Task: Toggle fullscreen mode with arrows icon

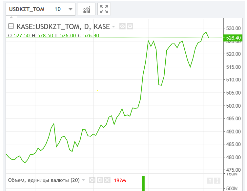Action: pyautogui.click(x=104, y=9)
